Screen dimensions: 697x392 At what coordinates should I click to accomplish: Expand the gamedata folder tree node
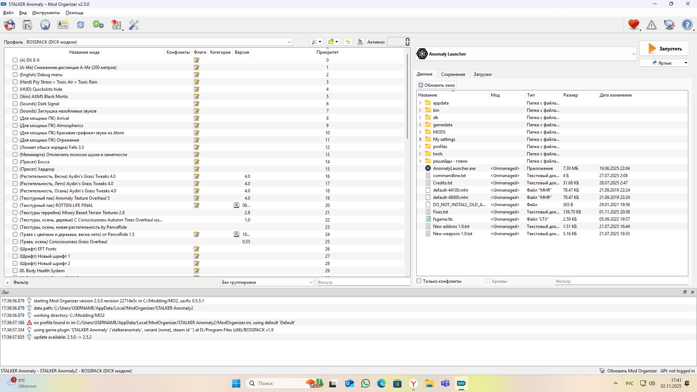pyautogui.click(x=420, y=125)
